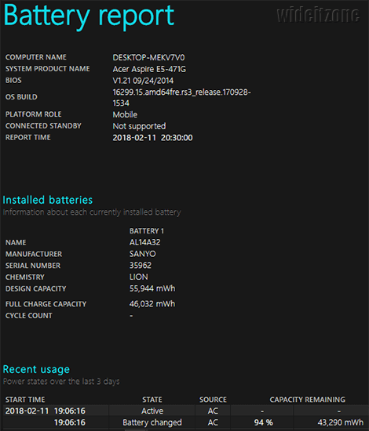Image resolution: width=369 pixels, height=431 pixels.
Task: Click Information about each currently installed battery
Action: coord(92,212)
